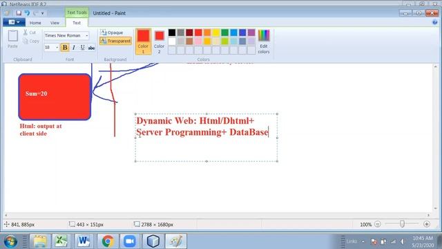Pick the yellow color swatch
The height and width of the screenshot is (249, 442).
coord(216,33)
